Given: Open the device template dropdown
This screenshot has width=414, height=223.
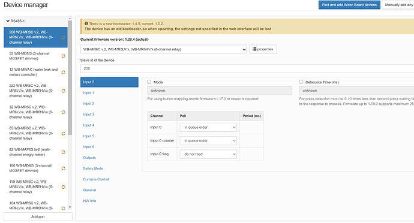Looking at the screenshot, I should click(x=163, y=49).
